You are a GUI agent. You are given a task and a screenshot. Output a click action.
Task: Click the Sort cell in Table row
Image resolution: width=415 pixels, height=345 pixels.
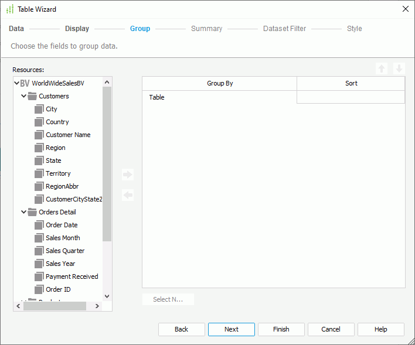tap(351, 97)
